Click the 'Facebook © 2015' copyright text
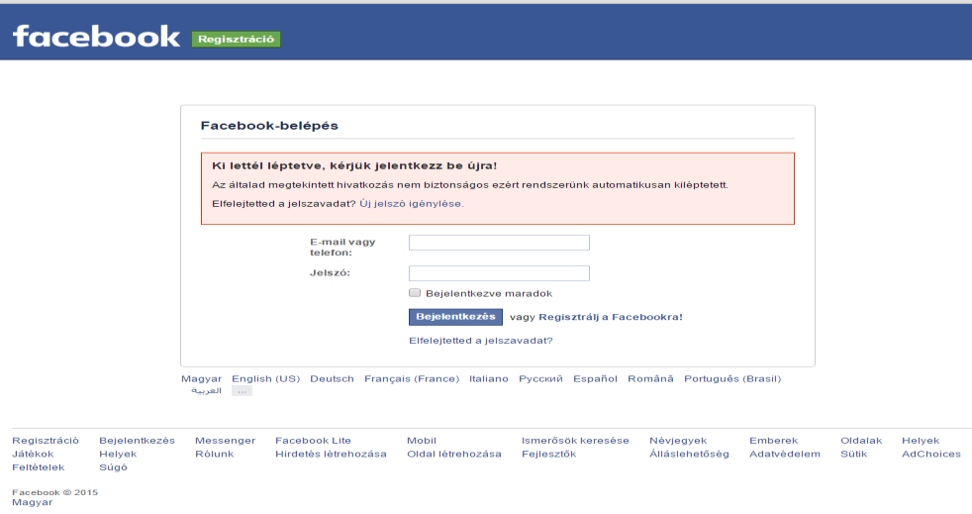972x514 pixels. [x=55, y=492]
